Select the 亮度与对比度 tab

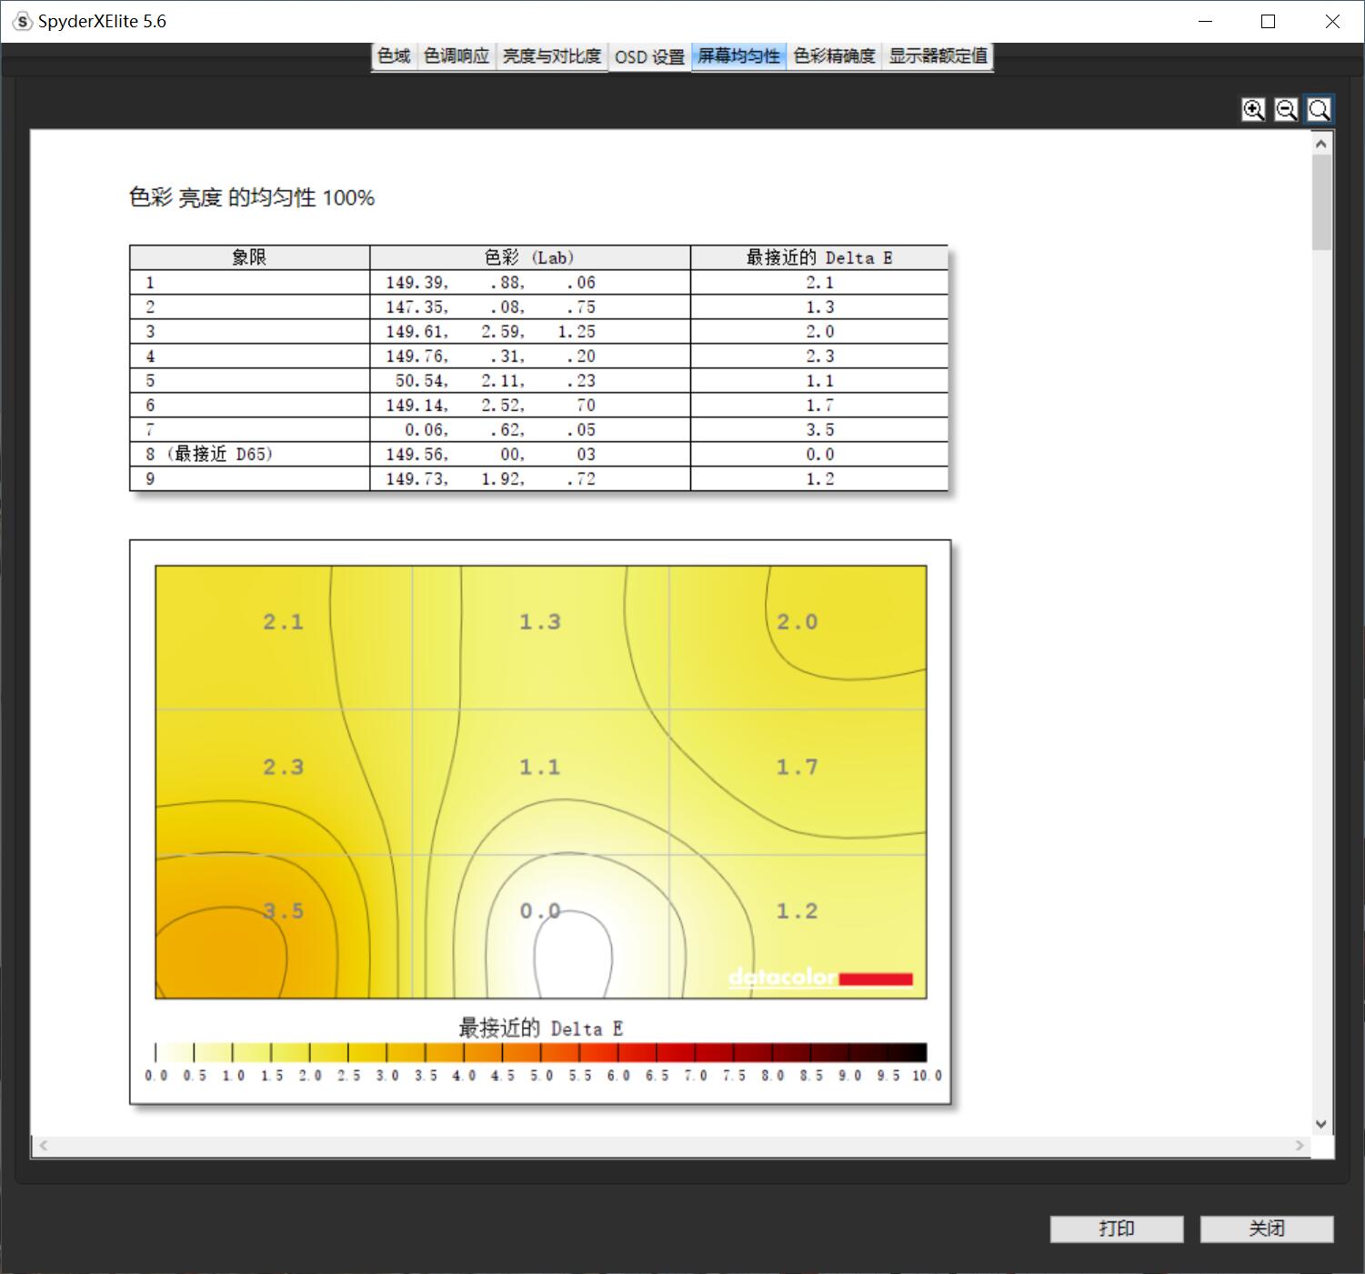click(552, 56)
